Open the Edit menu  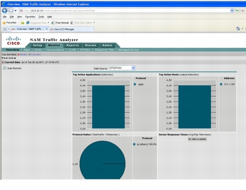pyautogui.click(x=12, y=17)
